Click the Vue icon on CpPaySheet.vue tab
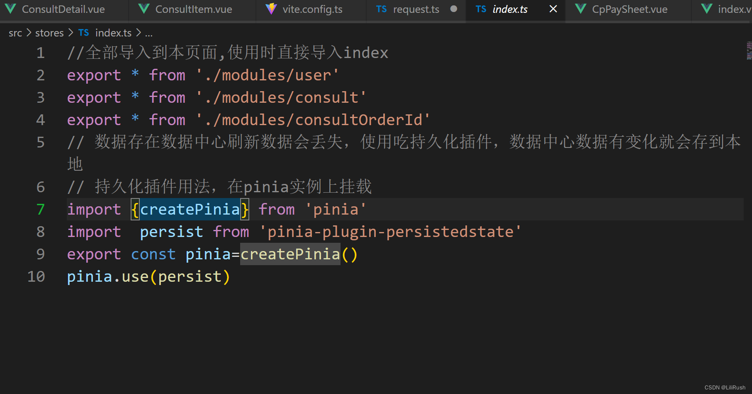 coord(580,9)
